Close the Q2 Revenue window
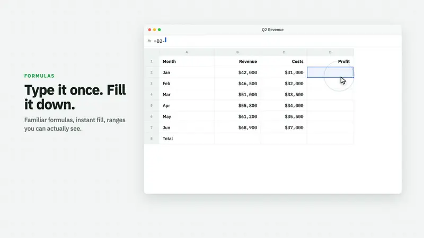424x238 pixels. click(x=149, y=30)
